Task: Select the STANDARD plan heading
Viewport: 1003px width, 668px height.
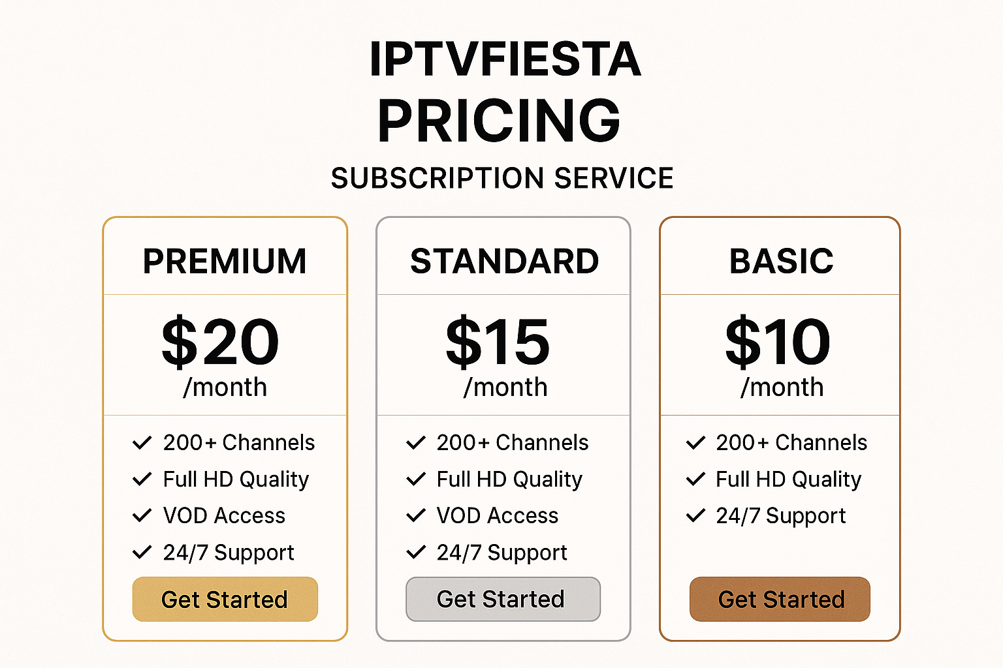Action: click(504, 261)
